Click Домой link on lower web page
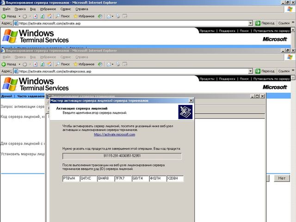Viewport: 296px width, 222px height. 6,96
